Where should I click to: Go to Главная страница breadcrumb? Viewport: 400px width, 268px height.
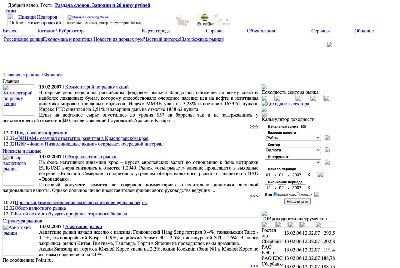click(x=22, y=75)
